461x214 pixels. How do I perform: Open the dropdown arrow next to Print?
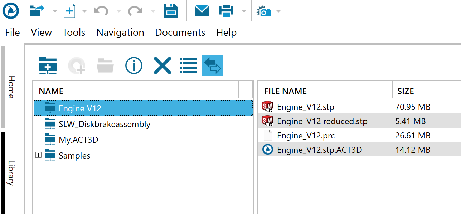point(244,11)
